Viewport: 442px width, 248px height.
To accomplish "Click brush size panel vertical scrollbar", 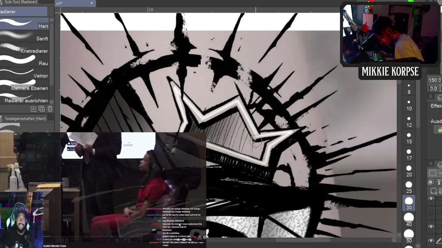I will (x=418, y=103).
